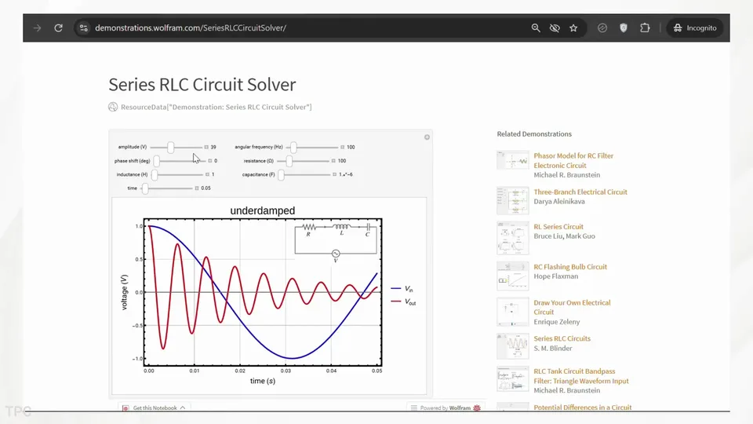Open the Extensions puzzle-piece menu

(x=645, y=28)
